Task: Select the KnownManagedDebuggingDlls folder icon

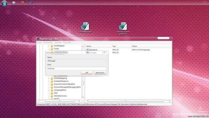Action: 52,87
